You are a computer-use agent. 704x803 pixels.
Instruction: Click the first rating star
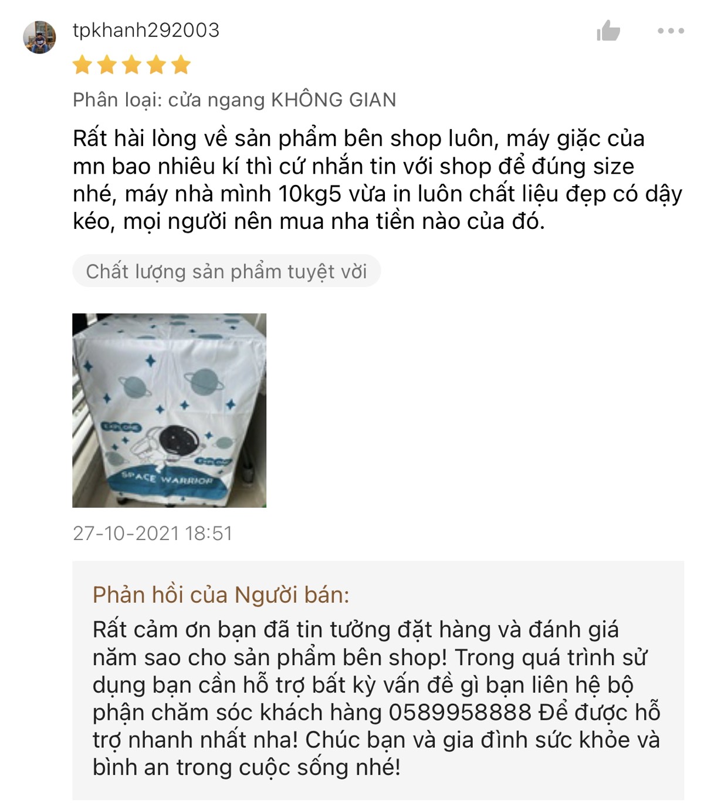[x=82, y=65]
